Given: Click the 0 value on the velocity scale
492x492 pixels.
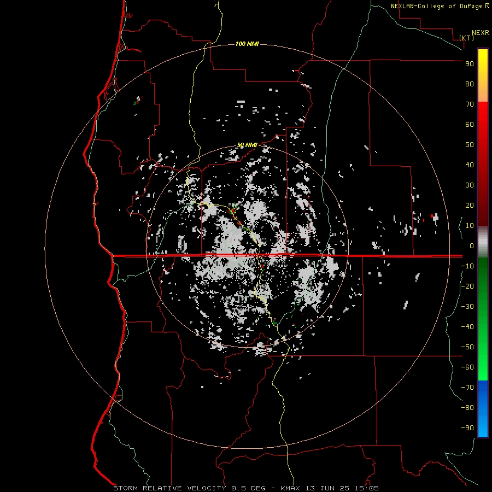Looking at the screenshot, I should (x=472, y=245).
